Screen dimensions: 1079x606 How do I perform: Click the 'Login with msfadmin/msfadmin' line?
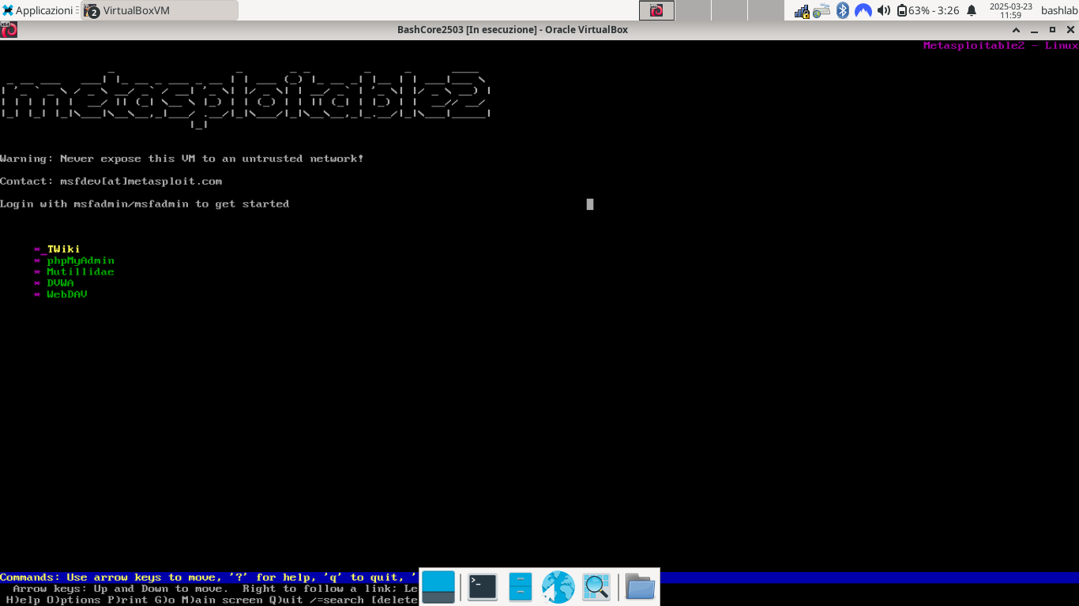(145, 204)
